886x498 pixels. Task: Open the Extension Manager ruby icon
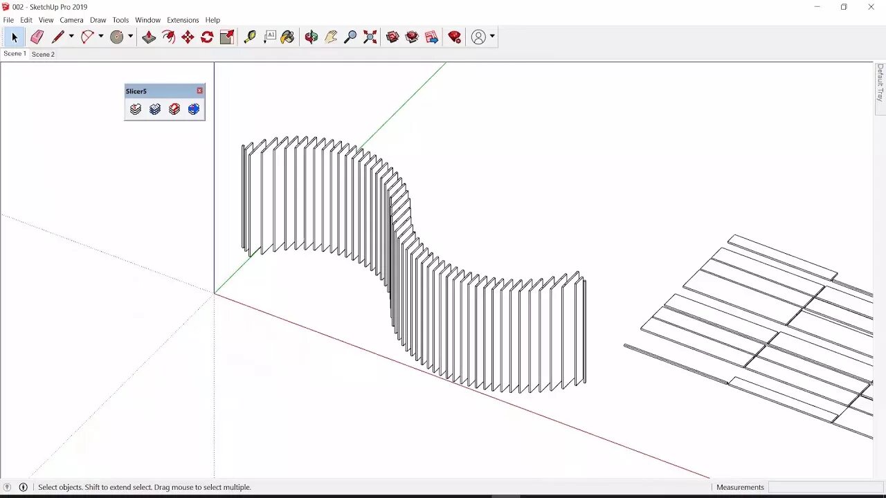coord(455,37)
